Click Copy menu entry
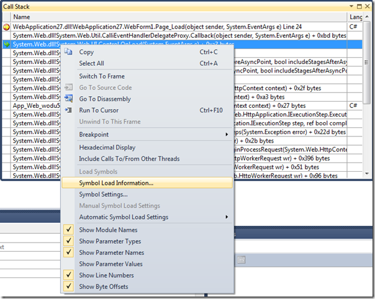 pos(147,52)
